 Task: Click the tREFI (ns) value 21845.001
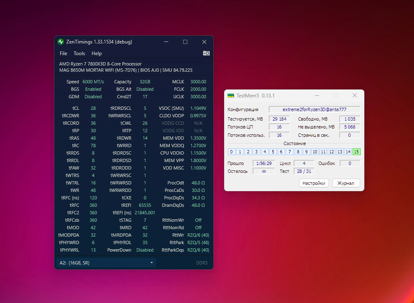pos(145,213)
